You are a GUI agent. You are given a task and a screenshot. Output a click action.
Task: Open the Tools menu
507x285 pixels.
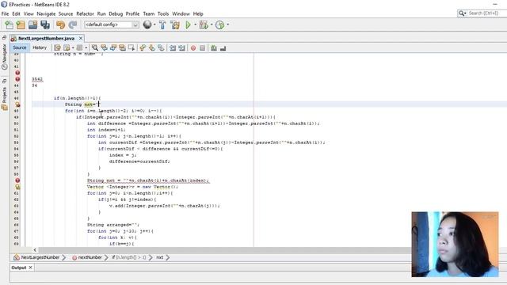pos(163,14)
